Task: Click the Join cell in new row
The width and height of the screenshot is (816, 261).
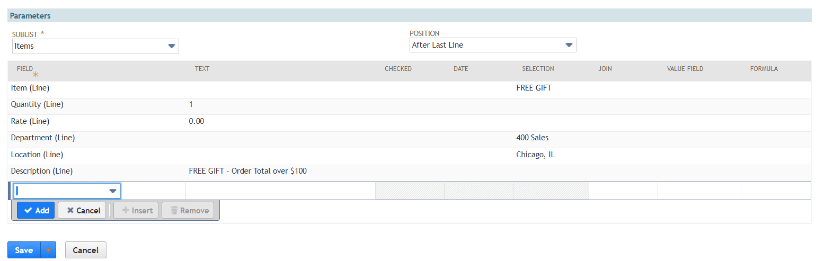Action: click(623, 191)
